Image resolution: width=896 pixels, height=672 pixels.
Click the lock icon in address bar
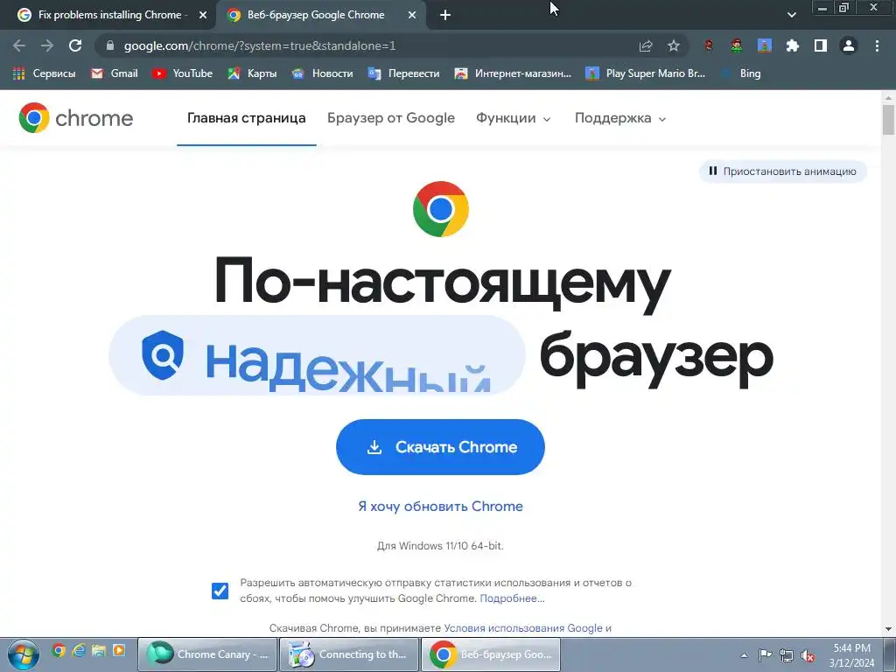click(110, 45)
